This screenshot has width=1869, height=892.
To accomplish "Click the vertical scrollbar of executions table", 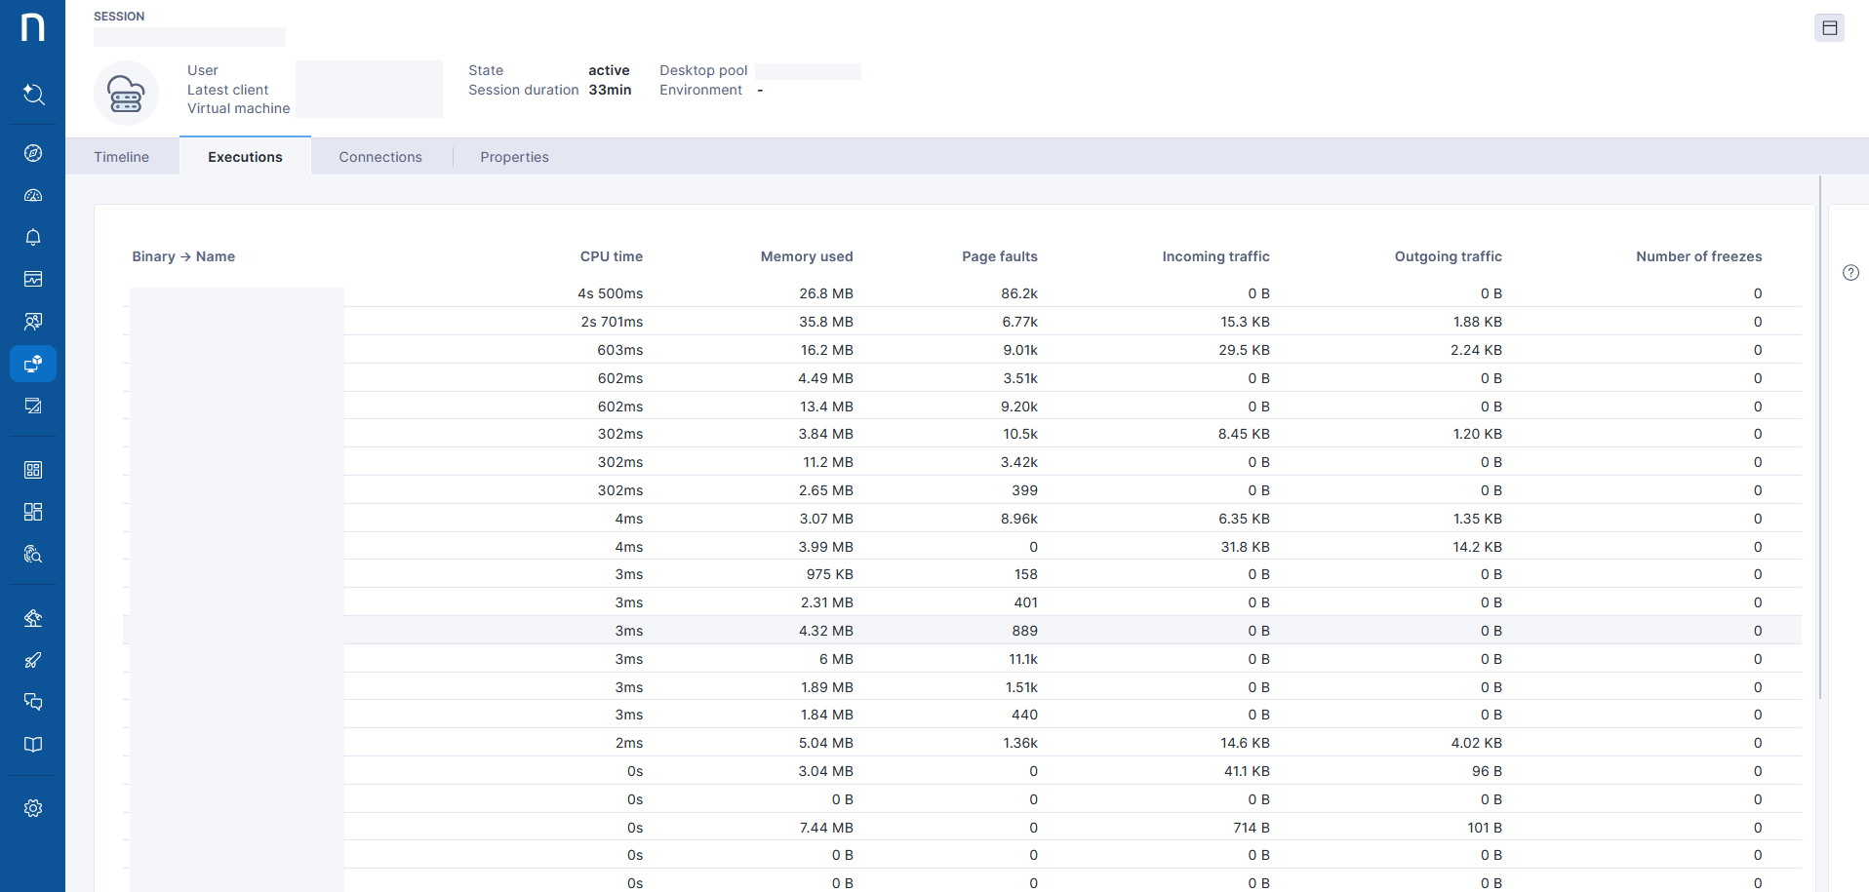I will pyautogui.click(x=1820, y=439).
